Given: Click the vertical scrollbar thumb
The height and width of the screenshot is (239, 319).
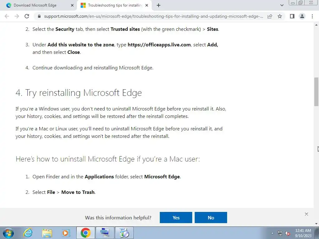Looking at the screenshot, I should [317, 91].
